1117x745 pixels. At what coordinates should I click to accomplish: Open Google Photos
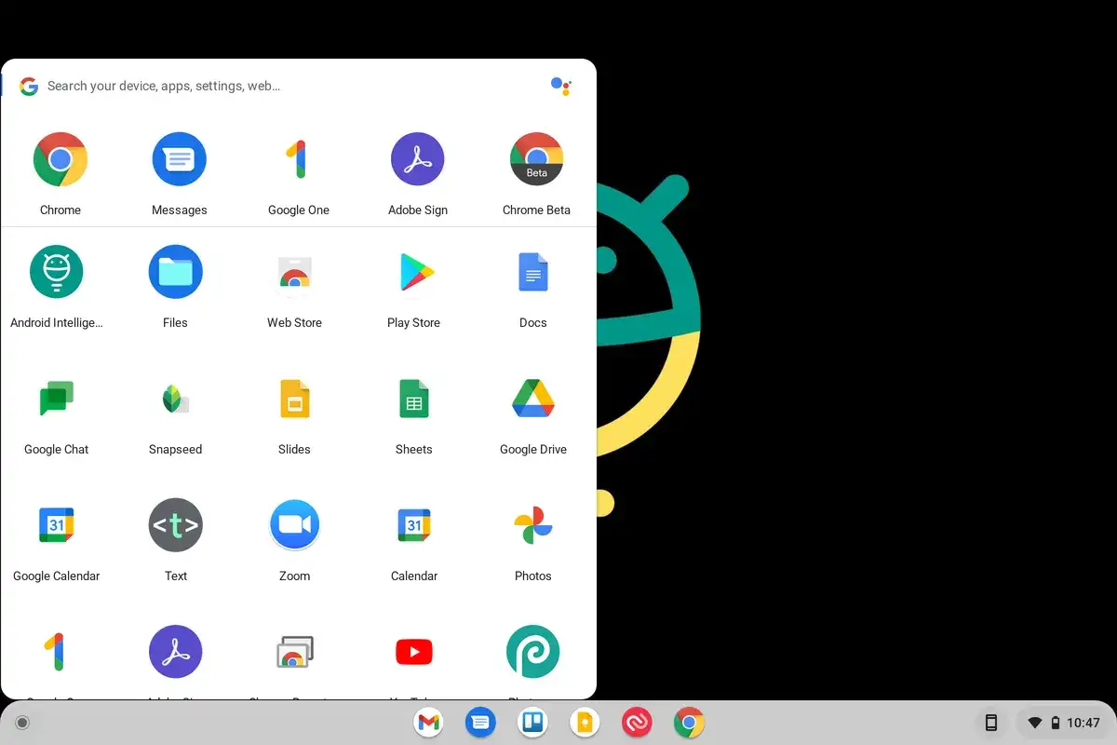533,525
